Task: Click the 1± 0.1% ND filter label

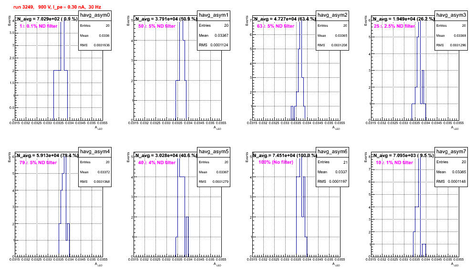Action: coord(39,26)
